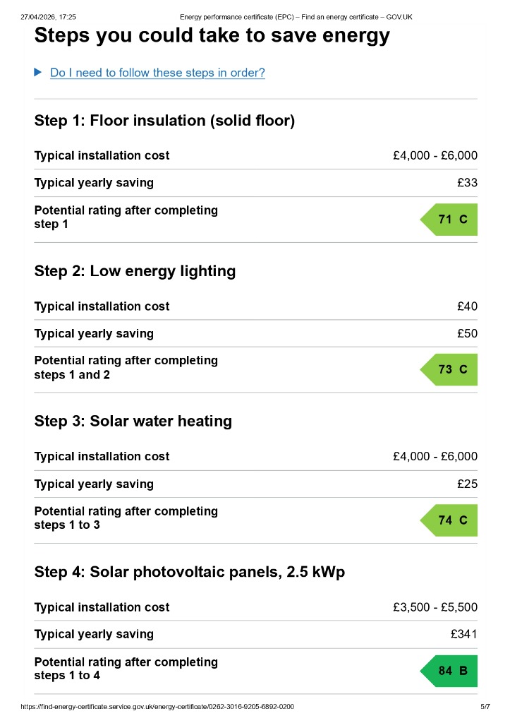Open 'Do I need to follow these steps in order?' link
510x723 pixels.
(x=157, y=73)
